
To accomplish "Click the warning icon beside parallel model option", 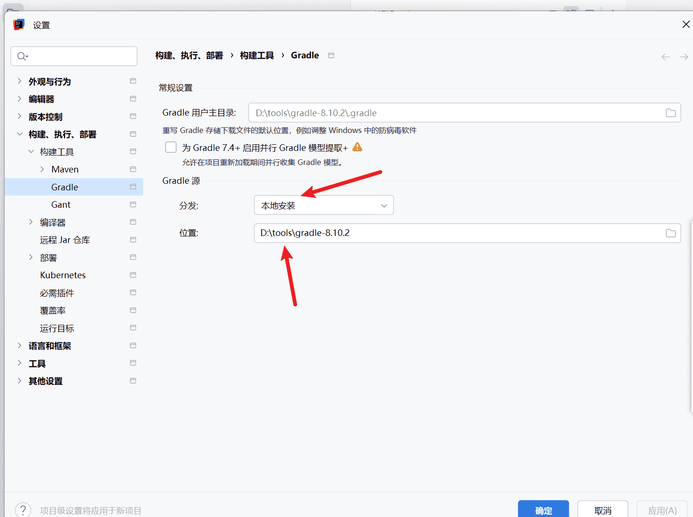I will (x=357, y=147).
